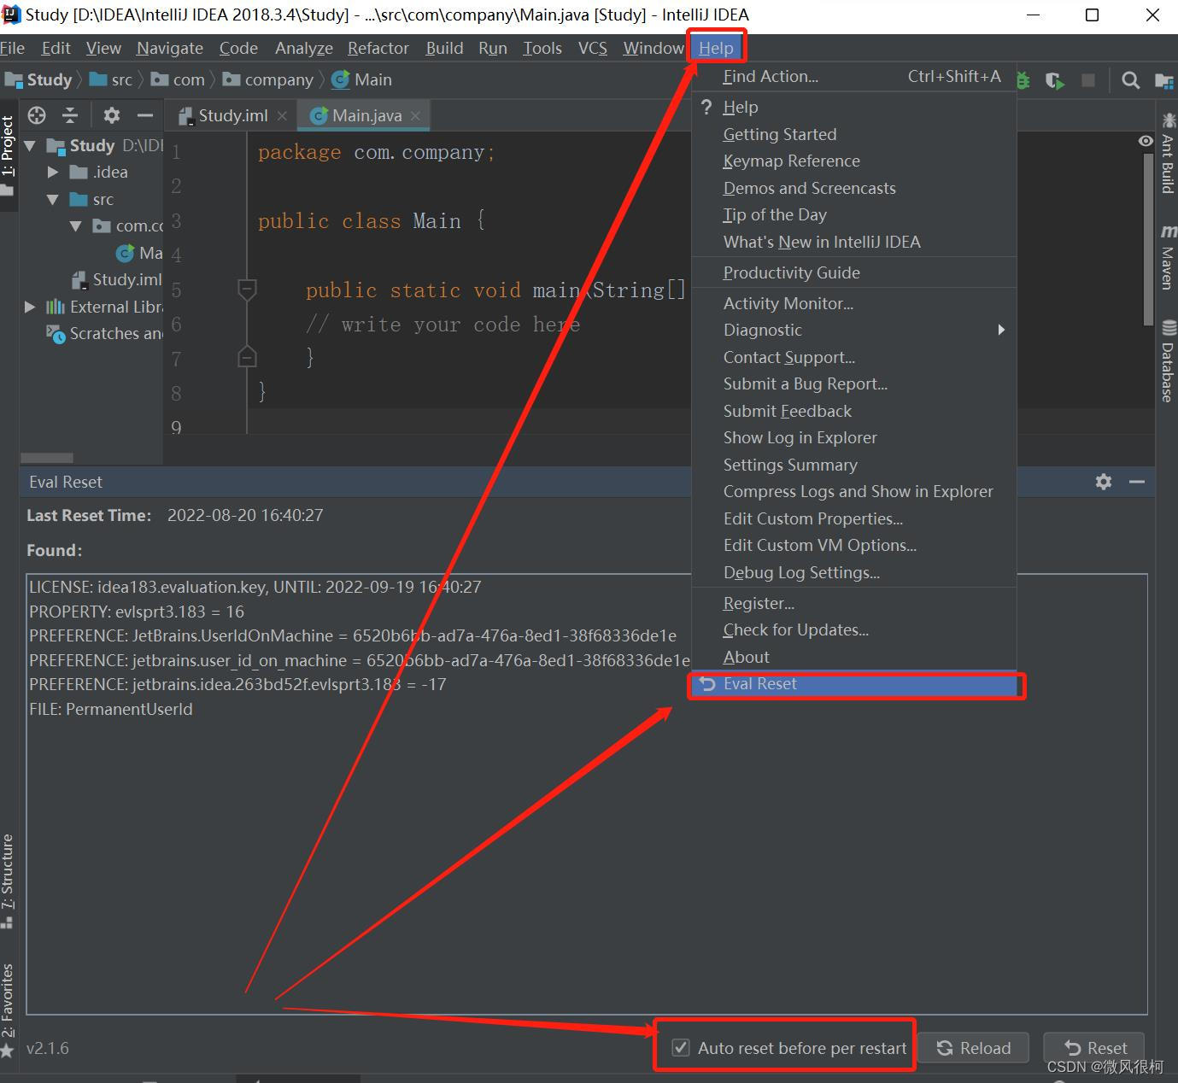Open About from Help menu

(854, 657)
